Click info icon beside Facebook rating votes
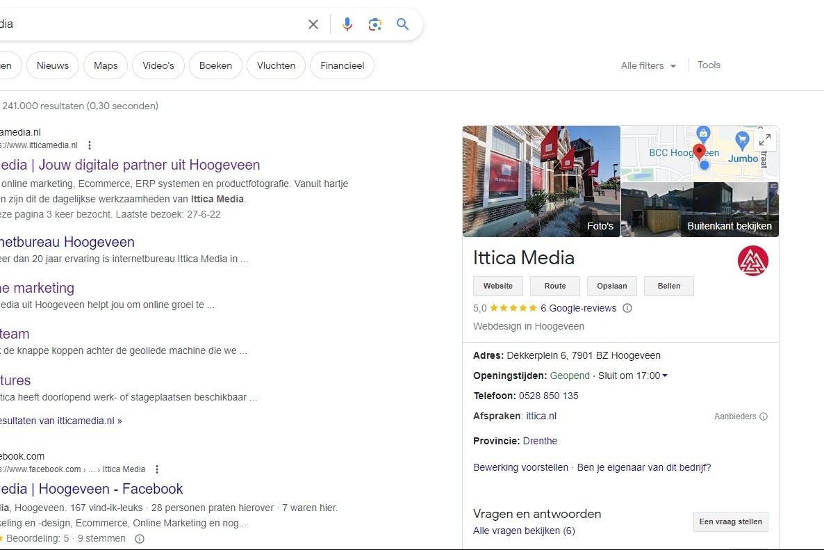Screen dimensions: 824x550 (139, 538)
